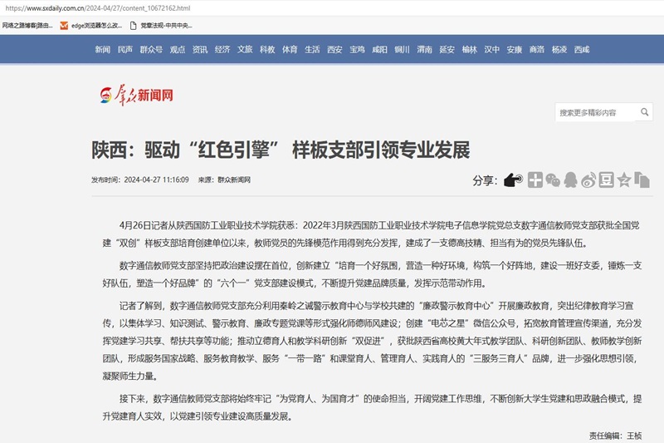
Task: Share article via WeChat icon
Action: pyautogui.click(x=553, y=180)
